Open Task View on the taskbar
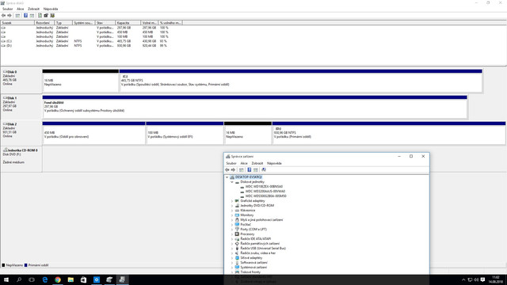 (32, 279)
